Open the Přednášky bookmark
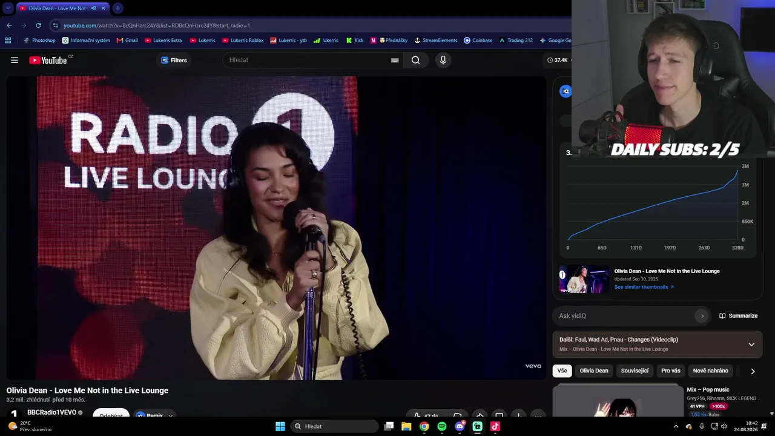The image size is (775, 436). pos(389,41)
